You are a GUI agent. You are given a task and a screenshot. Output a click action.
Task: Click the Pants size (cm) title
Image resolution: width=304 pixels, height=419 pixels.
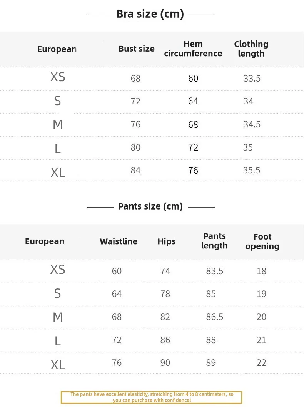pos(150,206)
